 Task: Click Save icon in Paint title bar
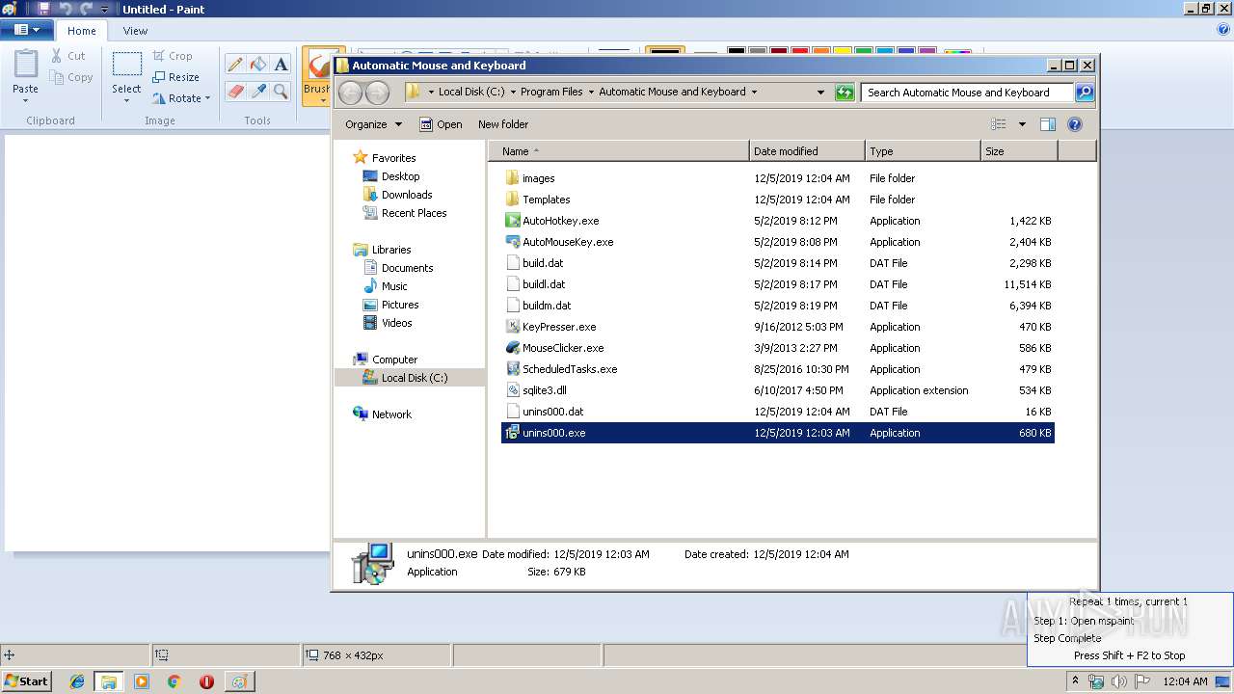point(43,9)
